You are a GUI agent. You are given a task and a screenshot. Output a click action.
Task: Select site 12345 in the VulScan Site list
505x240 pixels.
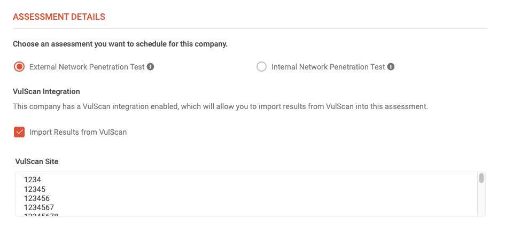pyautogui.click(x=35, y=189)
